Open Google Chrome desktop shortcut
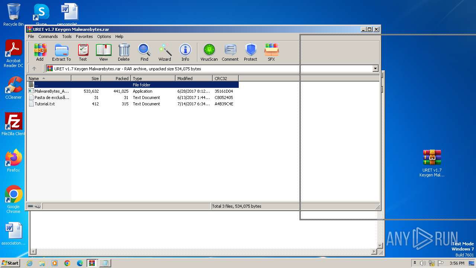Screen dimensions: 476x268 click(13, 200)
